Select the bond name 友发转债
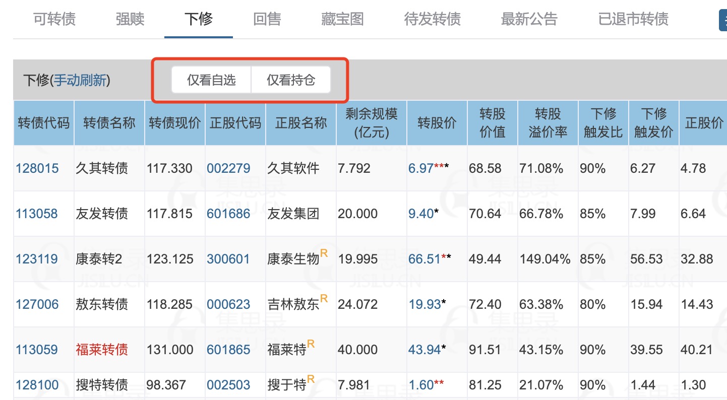727x400 pixels. pyautogui.click(x=102, y=214)
